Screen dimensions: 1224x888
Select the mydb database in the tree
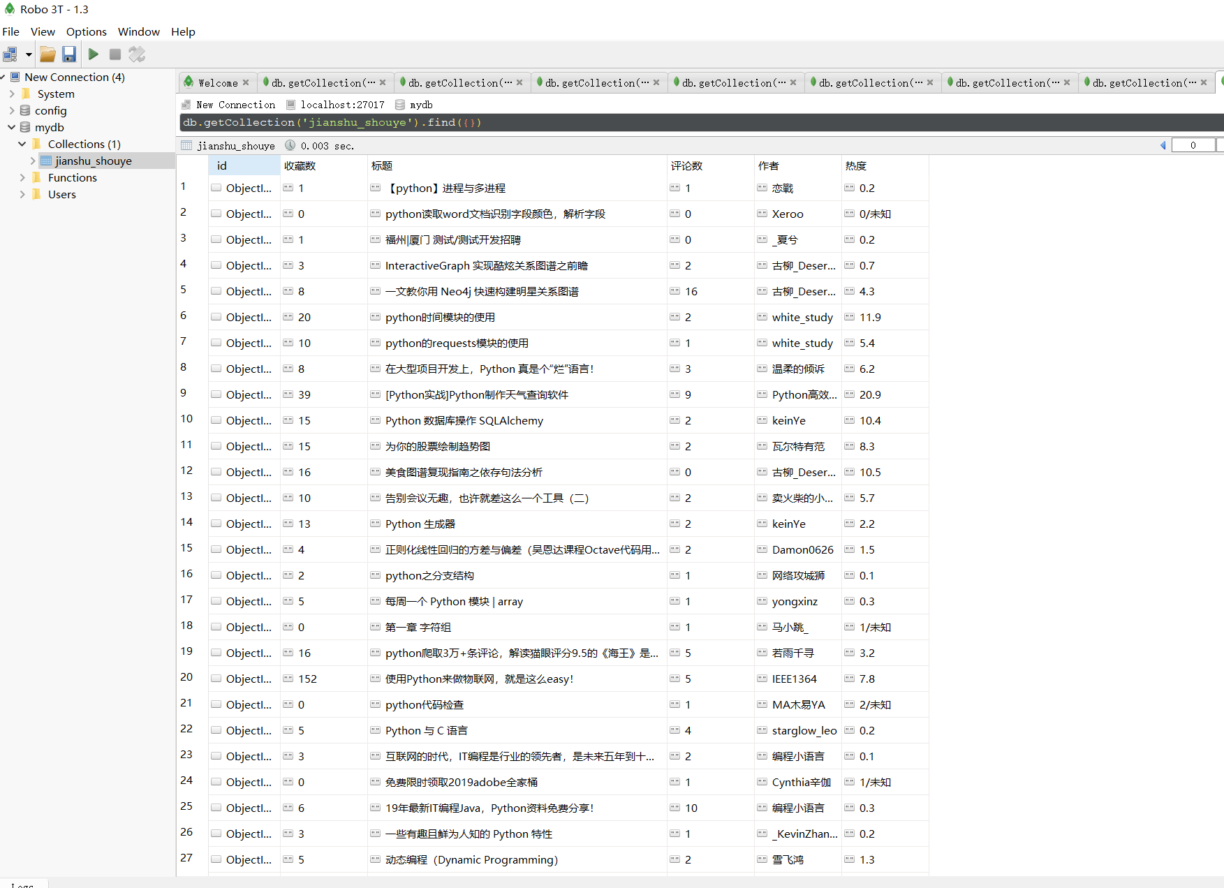50,127
